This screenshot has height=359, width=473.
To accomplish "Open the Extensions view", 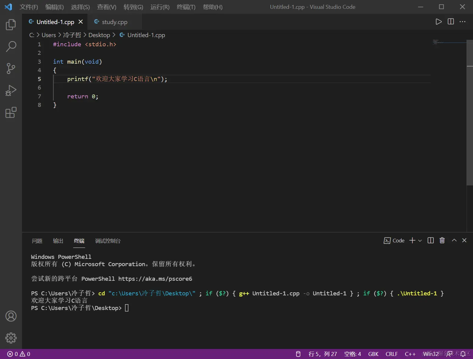I will click(11, 112).
